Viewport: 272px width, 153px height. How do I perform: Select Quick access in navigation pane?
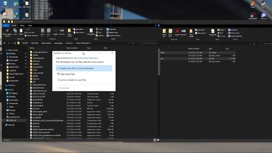[13, 50]
